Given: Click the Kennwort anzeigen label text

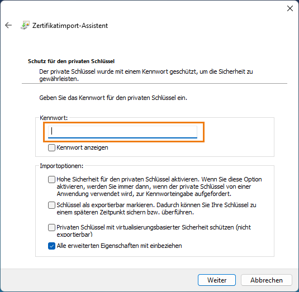Looking at the screenshot, I should point(82,147).
